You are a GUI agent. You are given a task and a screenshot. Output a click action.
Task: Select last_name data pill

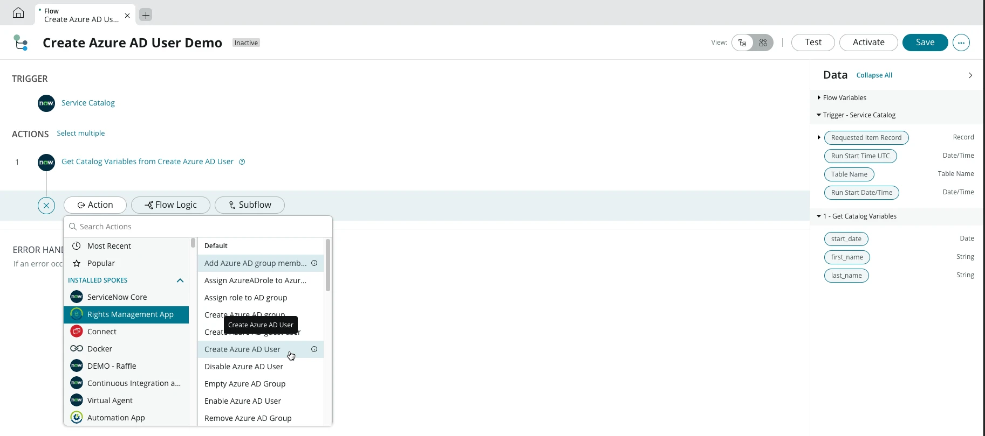pyautogui.click(x=846, y=276)
